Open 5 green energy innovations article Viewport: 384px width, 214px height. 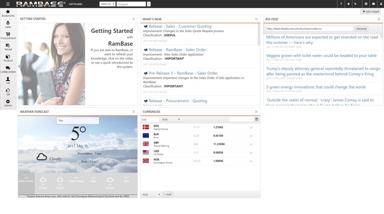click(316, 87)
